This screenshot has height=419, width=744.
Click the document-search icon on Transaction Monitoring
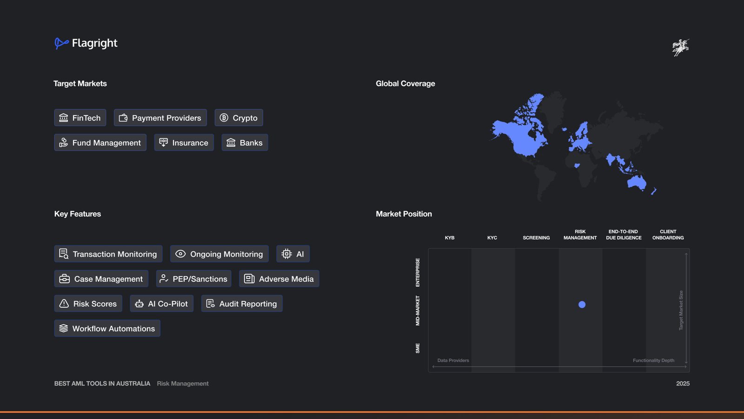pos(64,254)
